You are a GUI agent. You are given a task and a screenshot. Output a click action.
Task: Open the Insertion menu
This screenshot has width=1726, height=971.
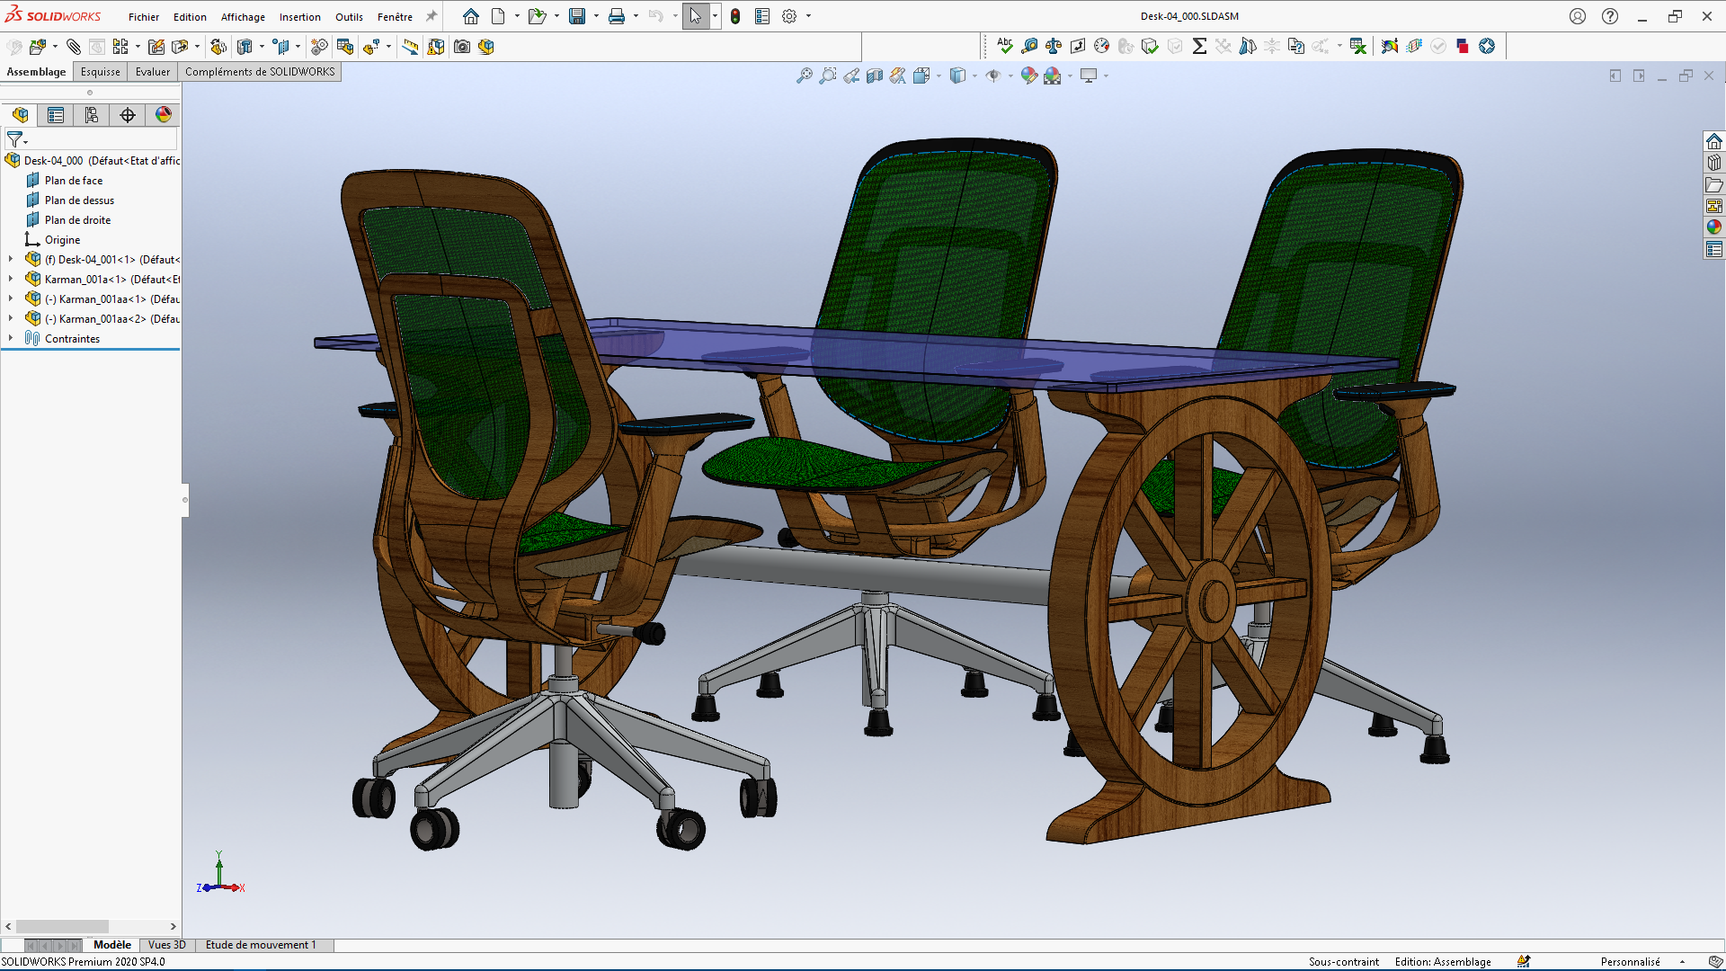pyautogui.click(x=300, y=17)
